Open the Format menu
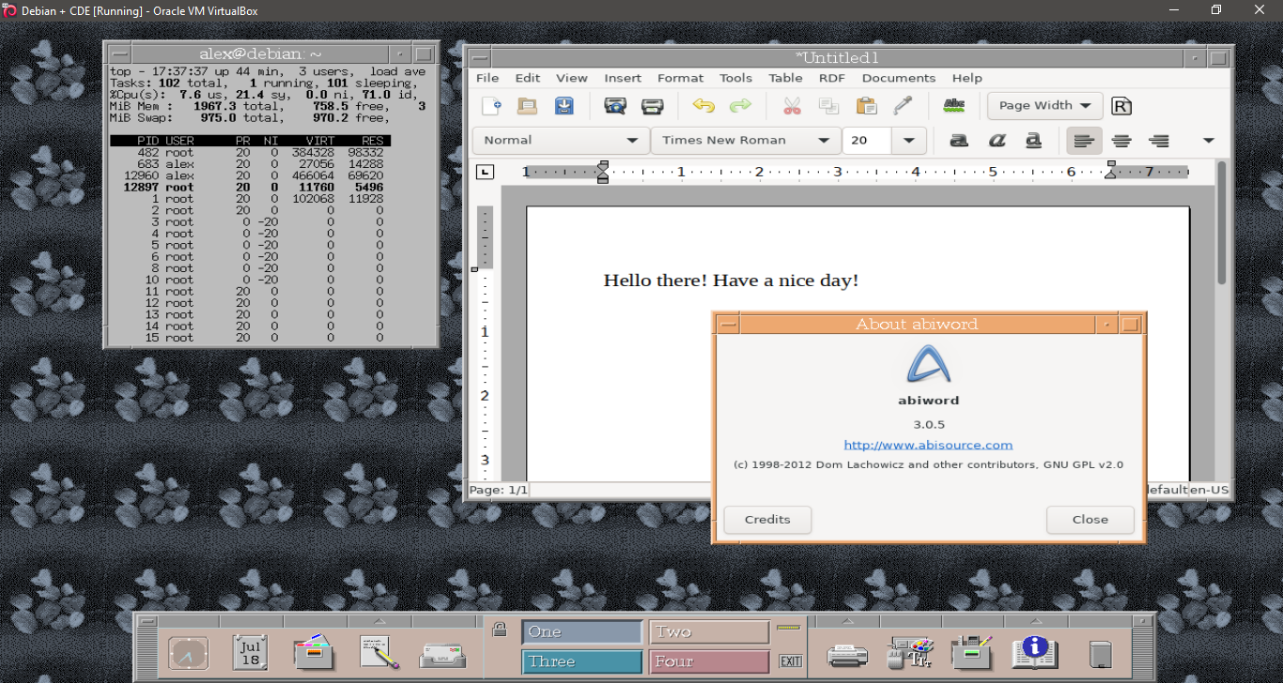Viewport: 1283px width, 683px height. [x=680, y=78]
